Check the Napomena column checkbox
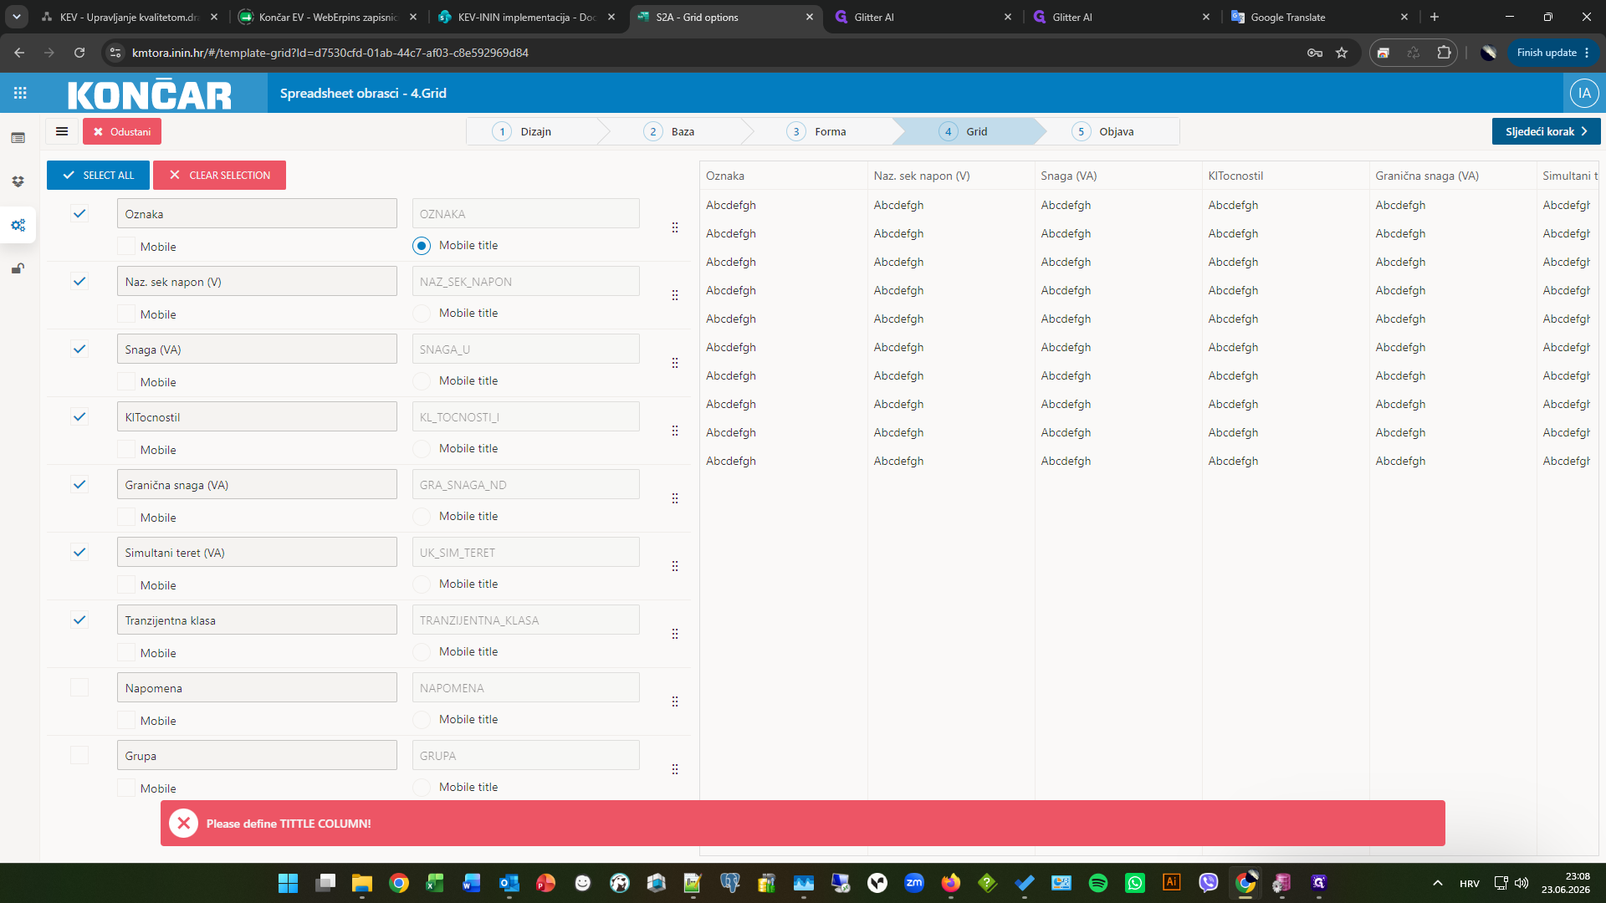This screenshot has height=903, width=1606. pyautogui.click(x=79, y=687)
